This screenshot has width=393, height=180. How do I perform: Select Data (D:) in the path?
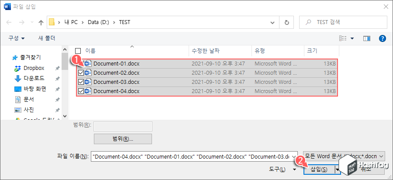pyautogui.click(x=98, y=22)
